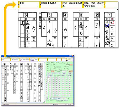Click the blue selection box above the kanji answer

(107, 25)
